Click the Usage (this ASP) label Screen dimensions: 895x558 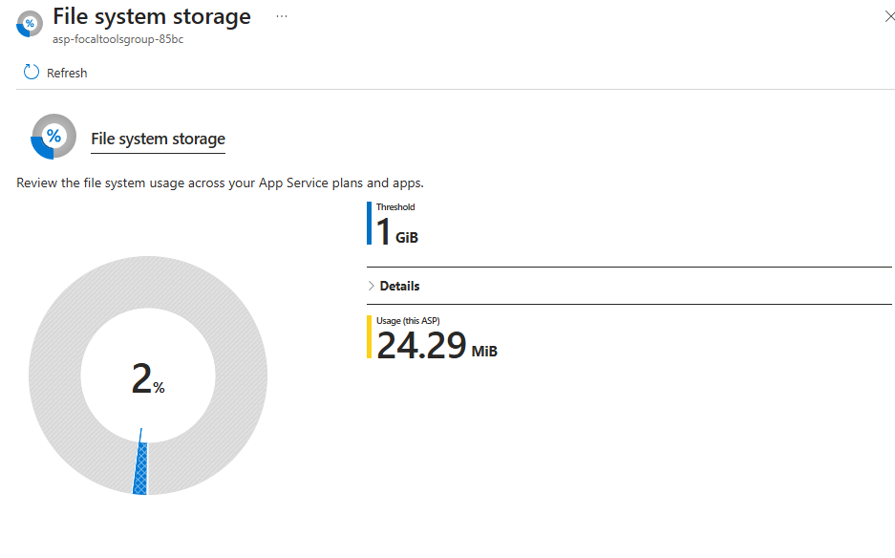point(408,320)
